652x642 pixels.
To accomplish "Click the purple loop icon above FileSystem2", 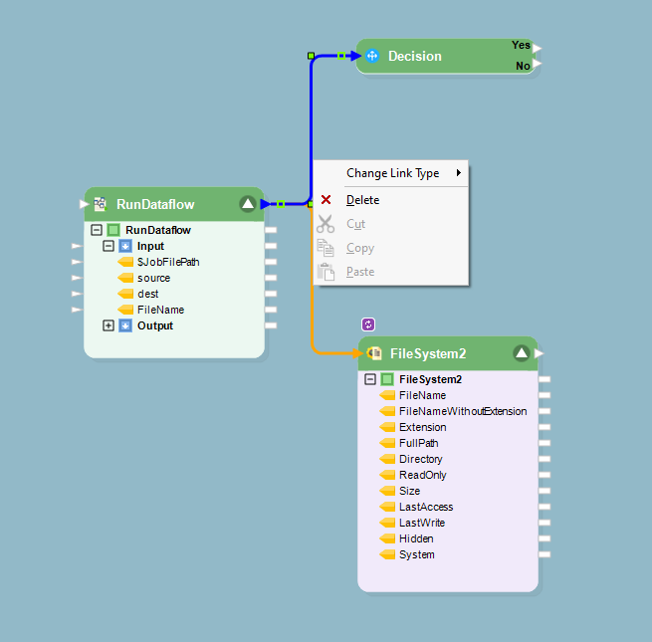I will 368,324.
